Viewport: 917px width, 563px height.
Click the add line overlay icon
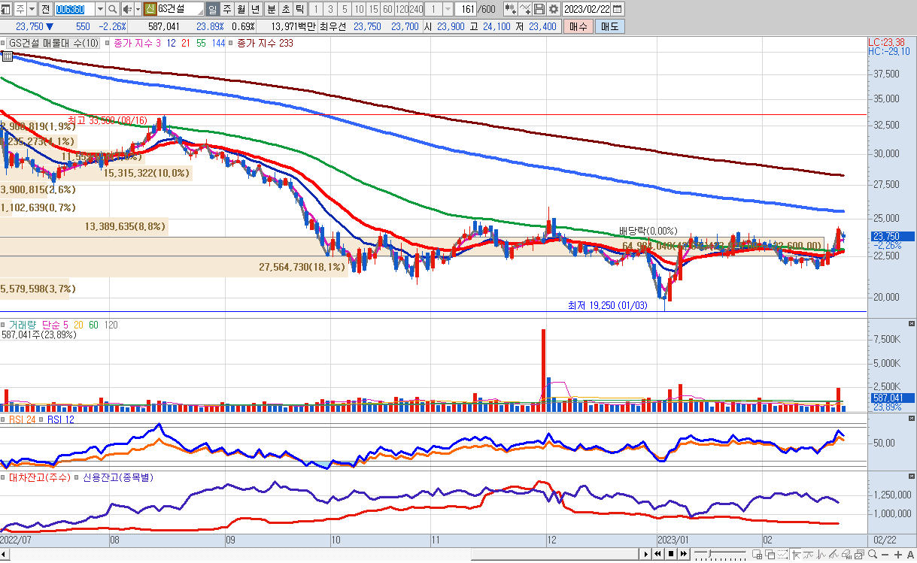click(525, 9)
